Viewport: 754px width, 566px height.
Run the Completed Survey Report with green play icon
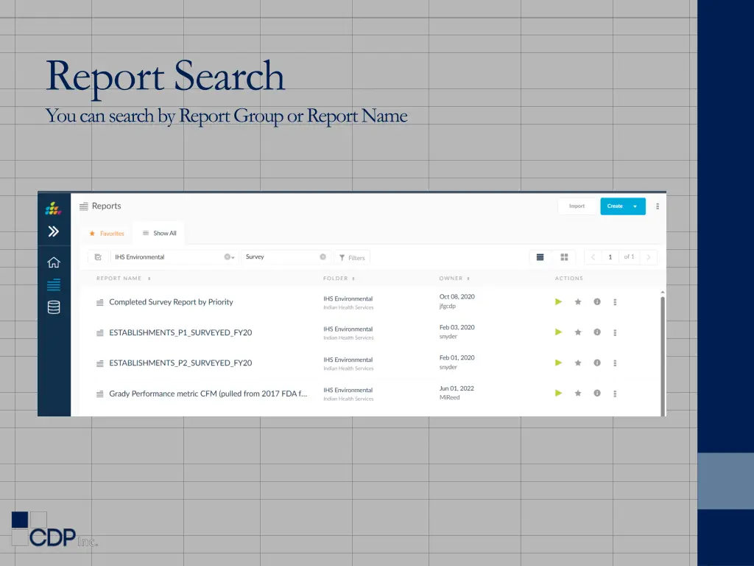point(558,301)
